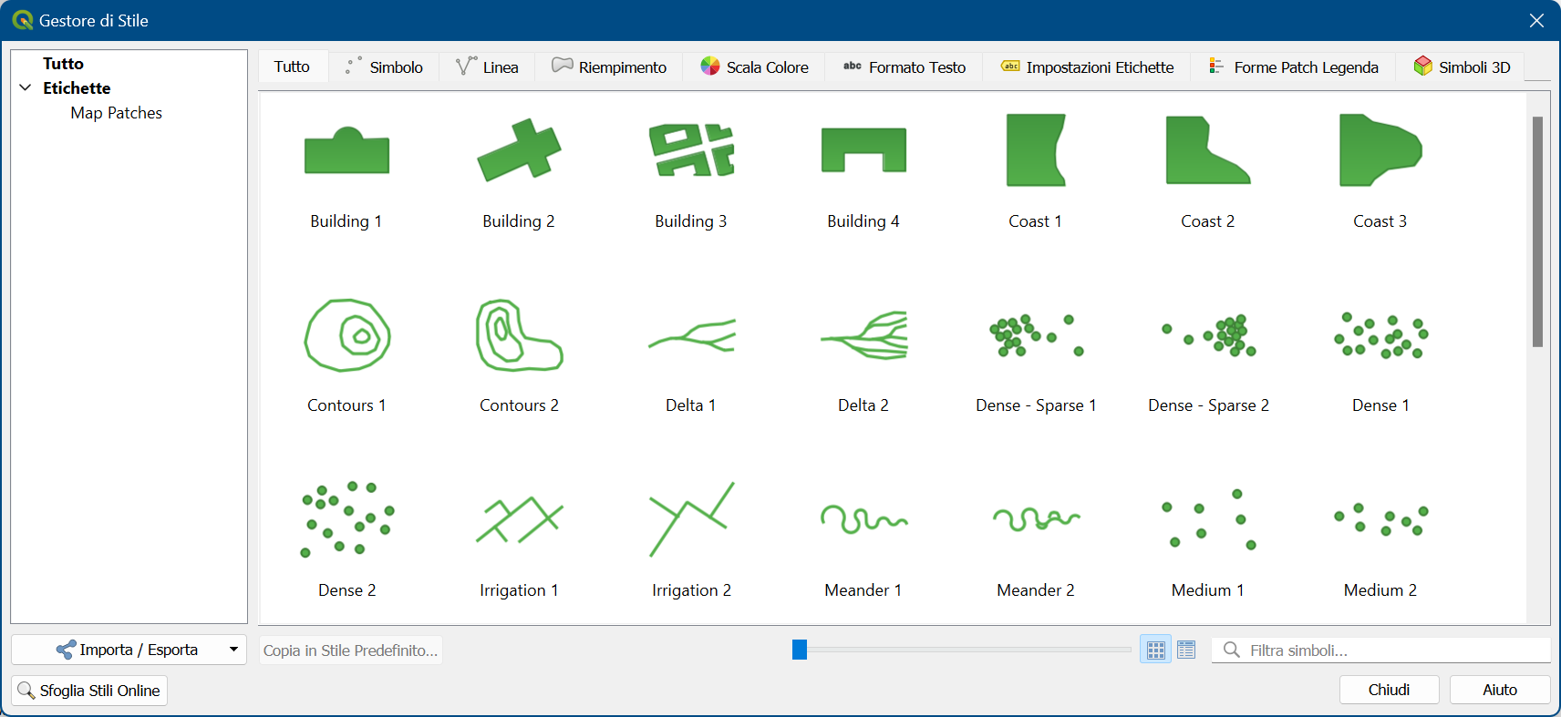Click the icon size slider handle
The width and height of the screenshot is (1561, 717).
point(800,650)
